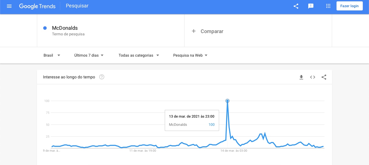Download the interest over time CSV
This screenshot has height=165, width=369.
click(301, 77)
